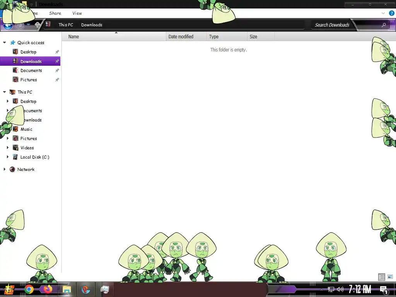Image resolution: width=396 pixels, height=297 pixels.
Task: Click the Pictures icon under This PC
Action: coord(15,138)
